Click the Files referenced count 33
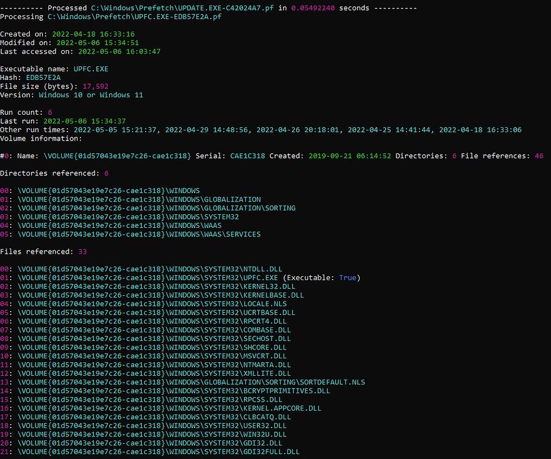This screenshot has width=551, height=459. 82,251
